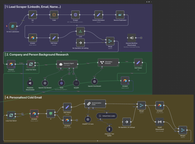The width and height of the screenshot is (195, 144).
Task: Select the deactivated Perplexity node
Action: pos(30,83)
